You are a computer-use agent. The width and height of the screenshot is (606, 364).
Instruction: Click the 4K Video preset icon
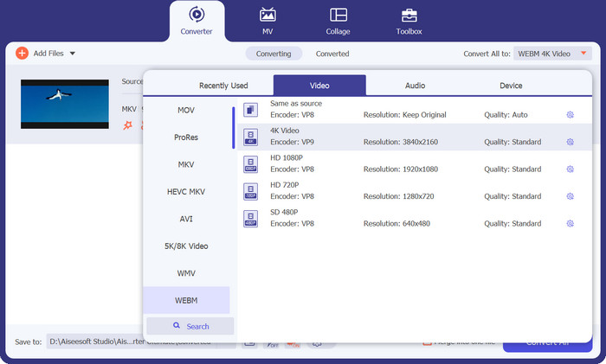click(x=250, y=137)
